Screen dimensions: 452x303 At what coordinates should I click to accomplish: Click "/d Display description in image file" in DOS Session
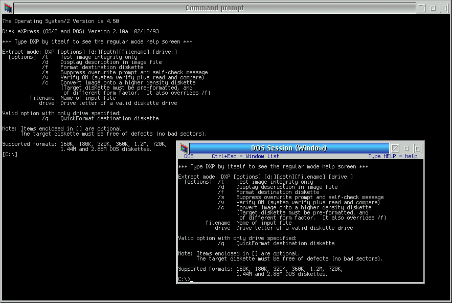coord(278,187)
